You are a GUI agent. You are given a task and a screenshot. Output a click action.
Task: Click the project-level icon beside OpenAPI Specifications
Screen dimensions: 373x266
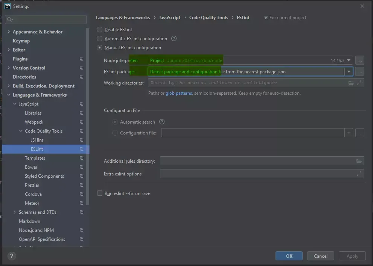[x=81, y=239]
